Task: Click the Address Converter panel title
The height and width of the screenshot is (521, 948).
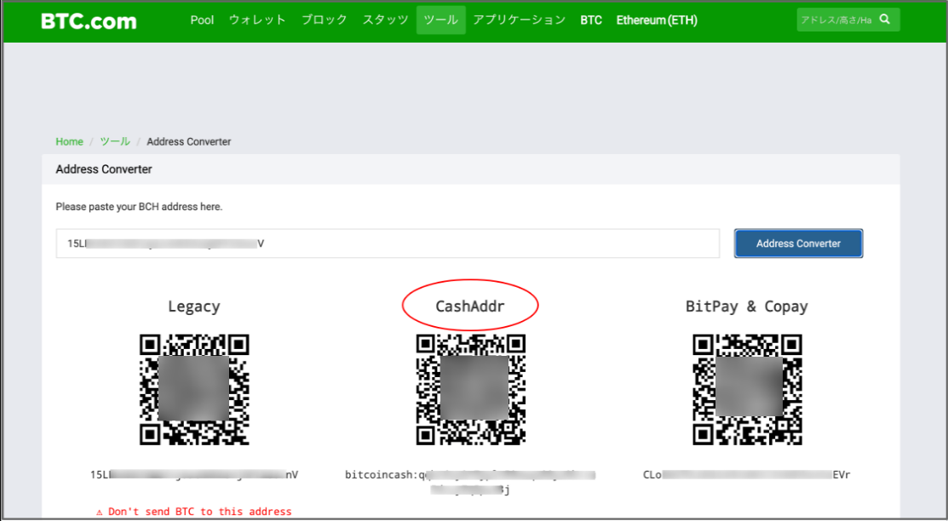Action: 104,169
